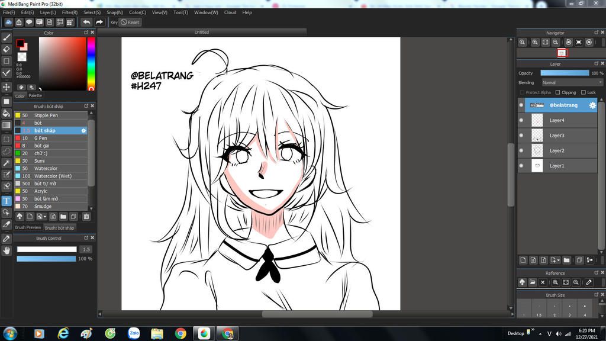Undock the Reference panel
This screenshot has height=341, width=606.
596,272
